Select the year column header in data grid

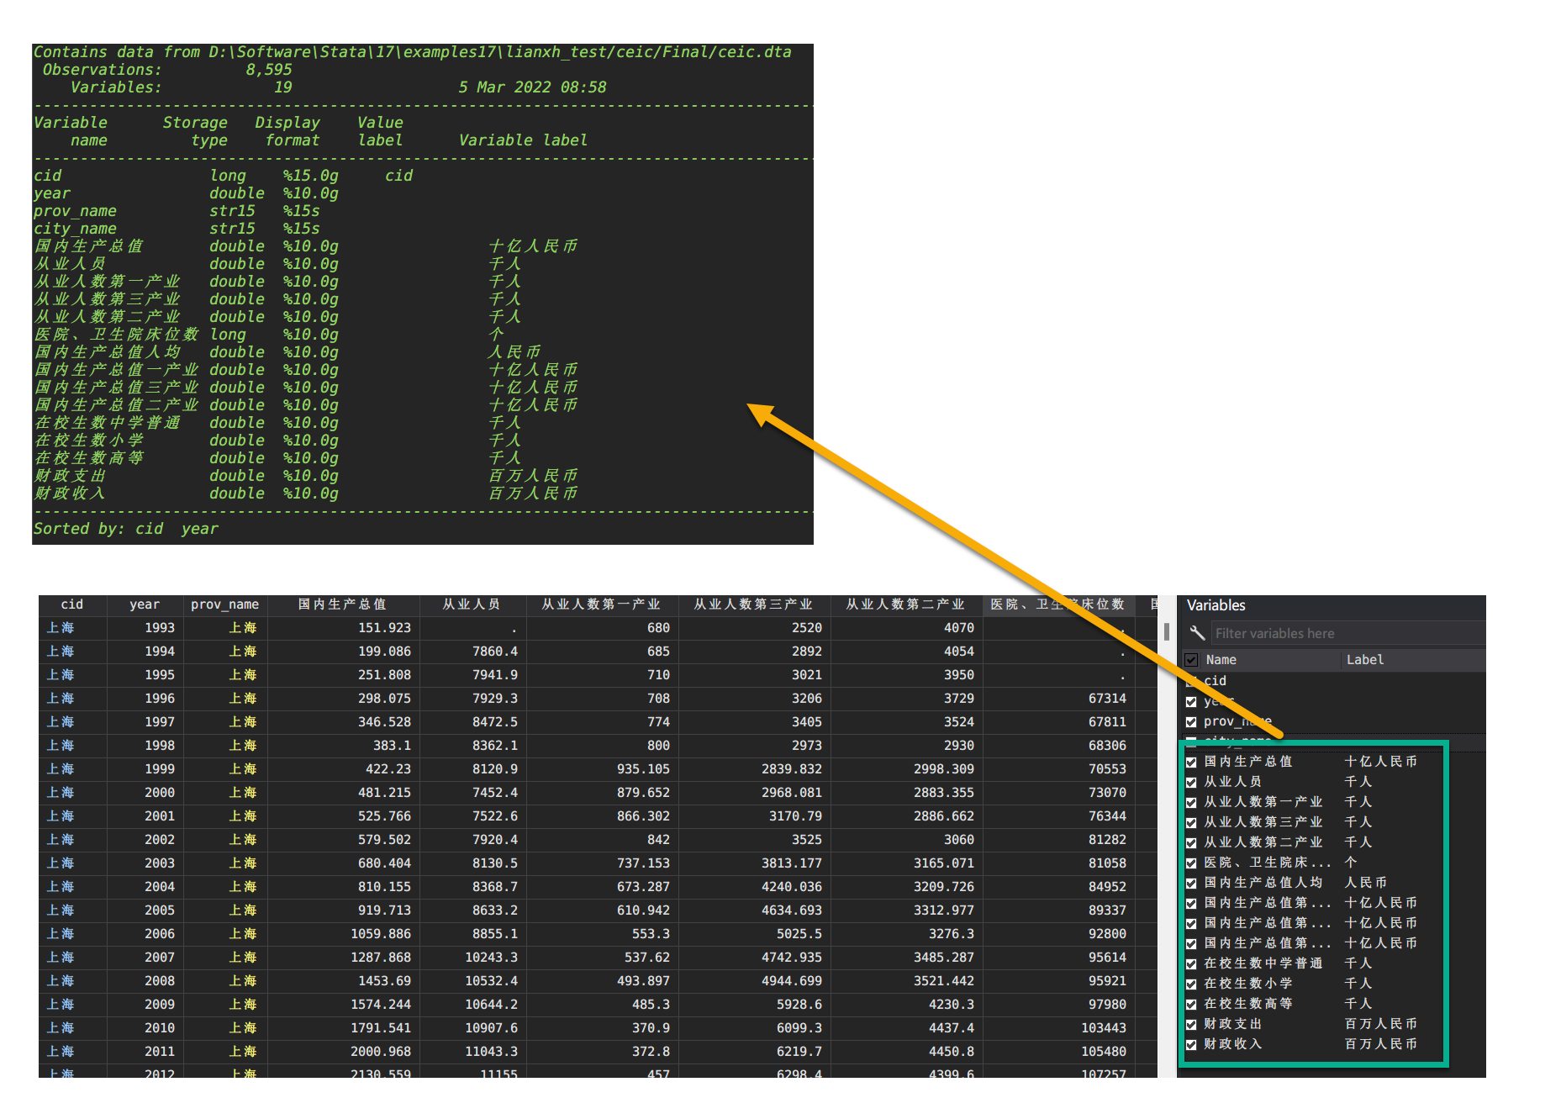145,604
